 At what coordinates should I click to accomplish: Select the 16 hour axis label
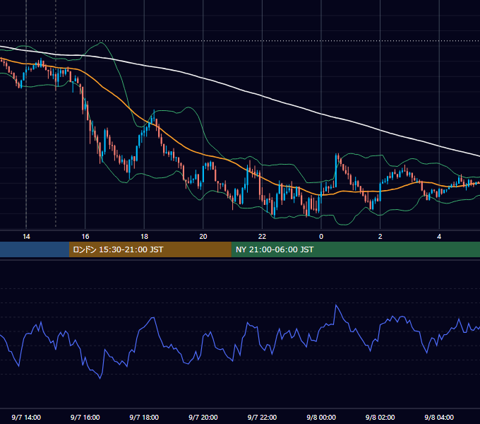(85, 237)
